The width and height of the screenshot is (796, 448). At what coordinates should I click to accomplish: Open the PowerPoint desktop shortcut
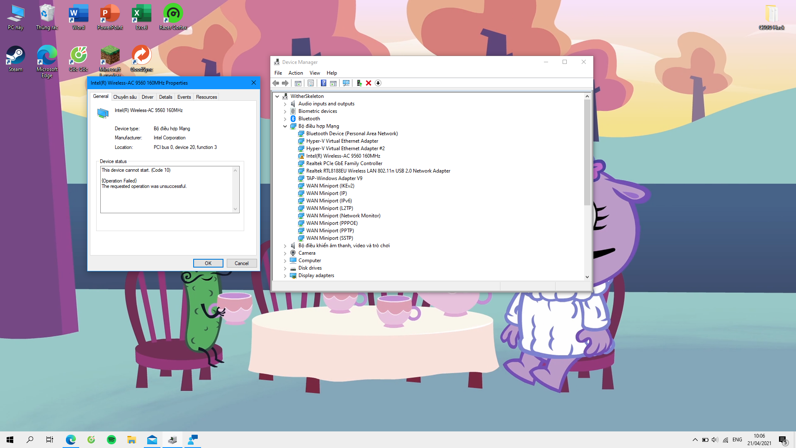tap(110, 17)
